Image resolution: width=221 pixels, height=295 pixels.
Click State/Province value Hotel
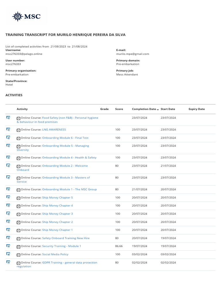9,85
